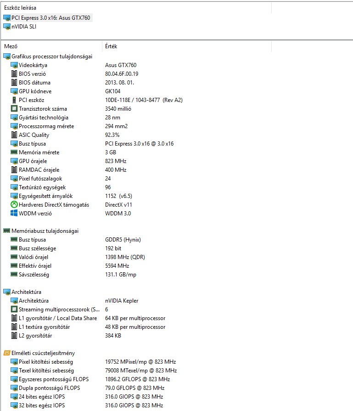
Task: Select the 28 nm value
Action: tap(112, 118)
